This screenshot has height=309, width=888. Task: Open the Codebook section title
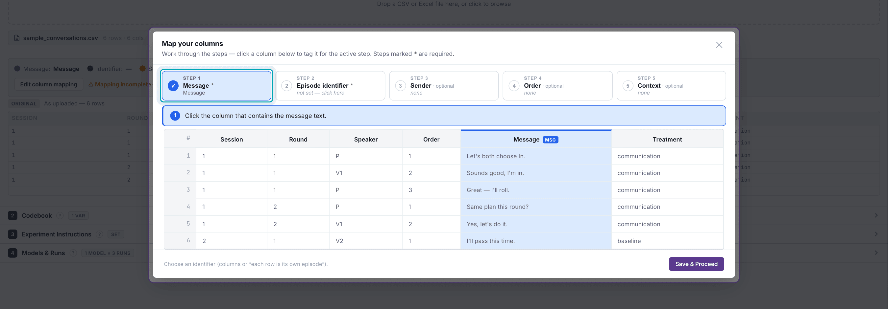click(x=37, y=216)
